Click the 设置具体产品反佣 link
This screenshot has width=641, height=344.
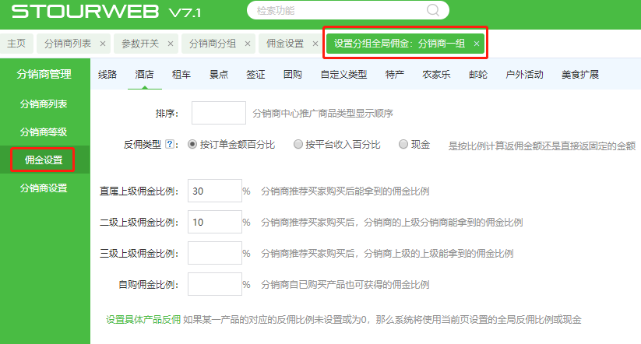(143, 320)
